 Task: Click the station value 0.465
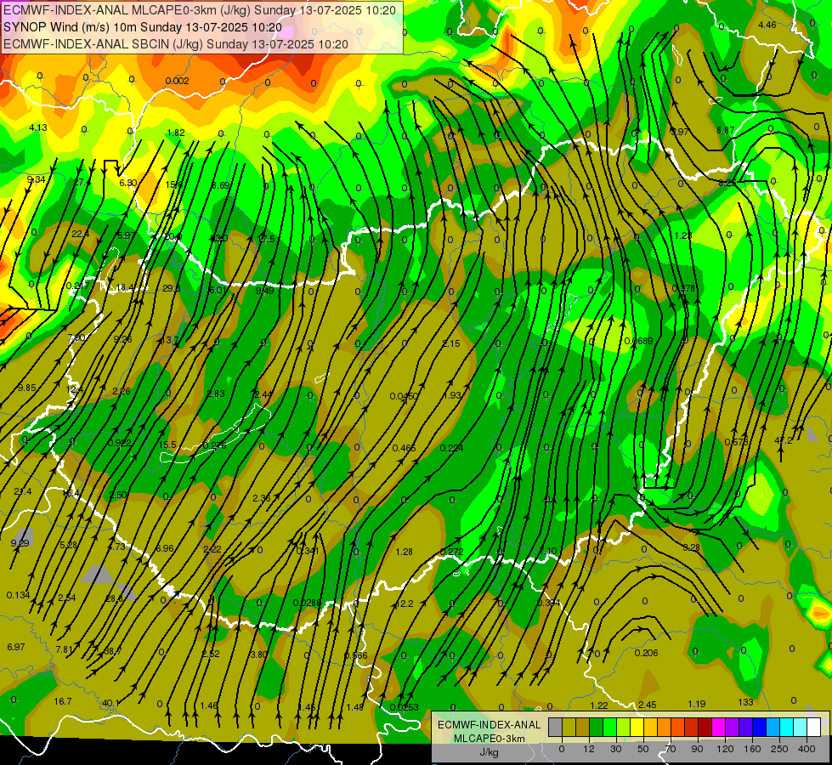405,448
